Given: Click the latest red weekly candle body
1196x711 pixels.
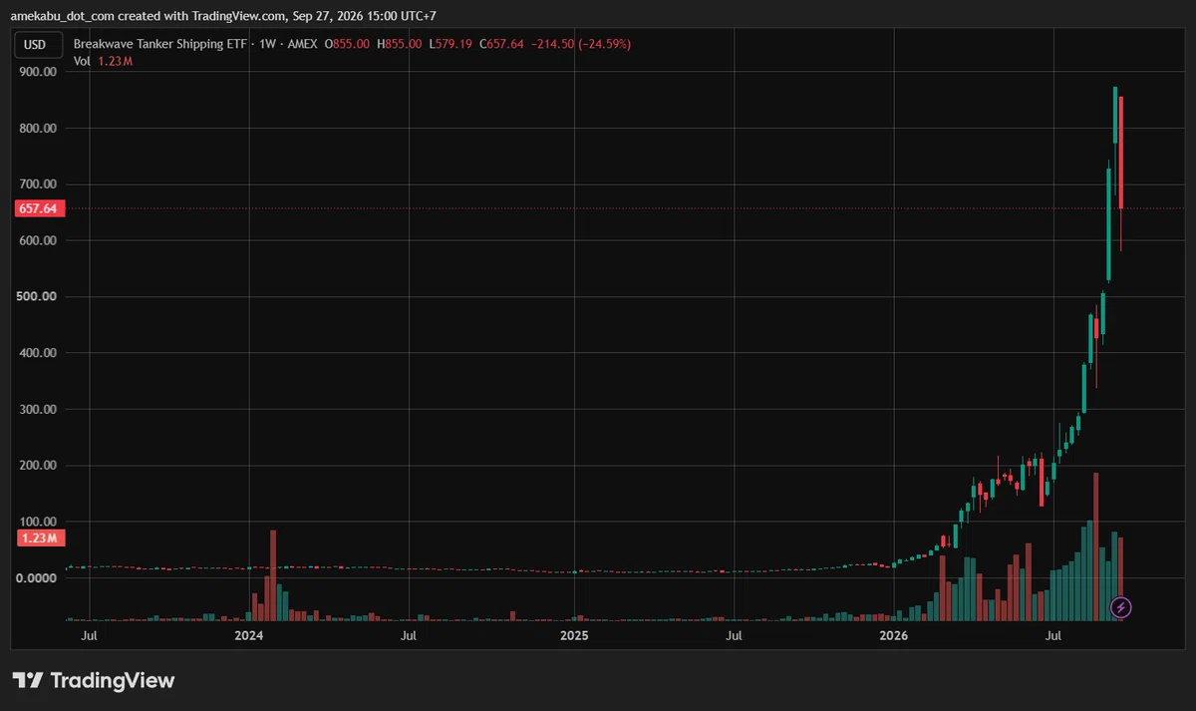Looking at the screenshot, I should tap(1121, 153).
